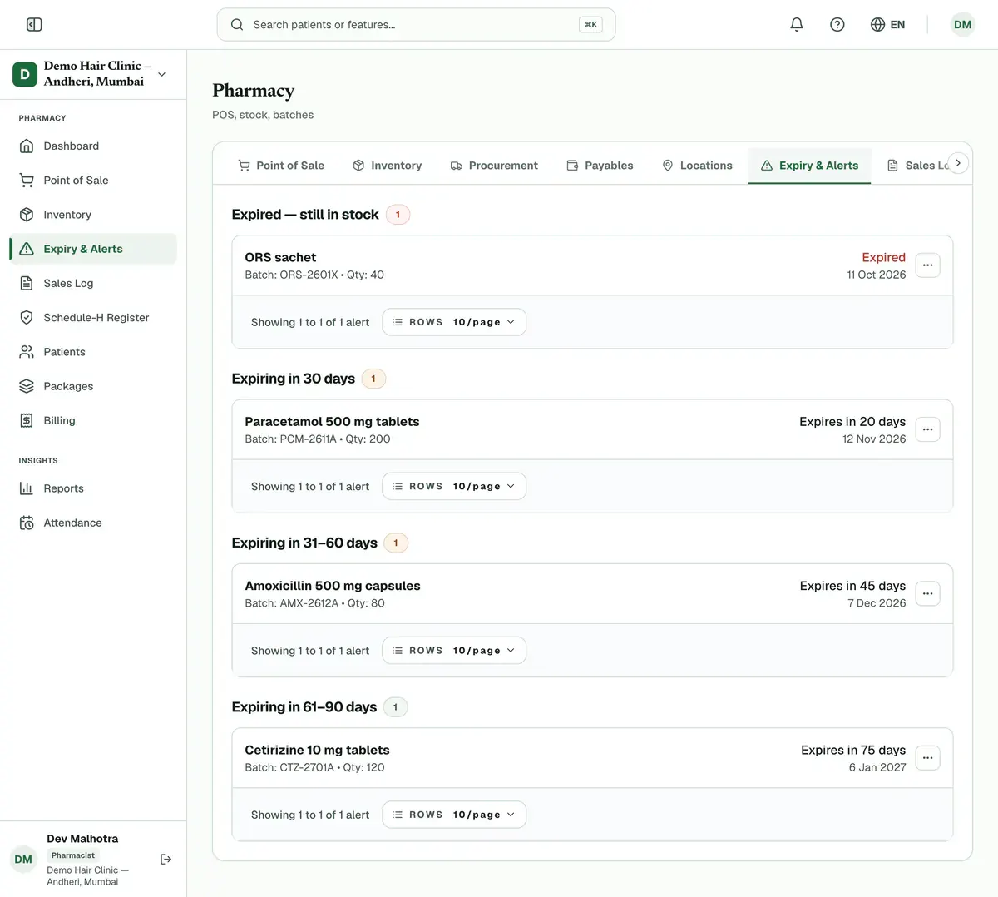Open Sales Log in the sidebar

point(93,283)
